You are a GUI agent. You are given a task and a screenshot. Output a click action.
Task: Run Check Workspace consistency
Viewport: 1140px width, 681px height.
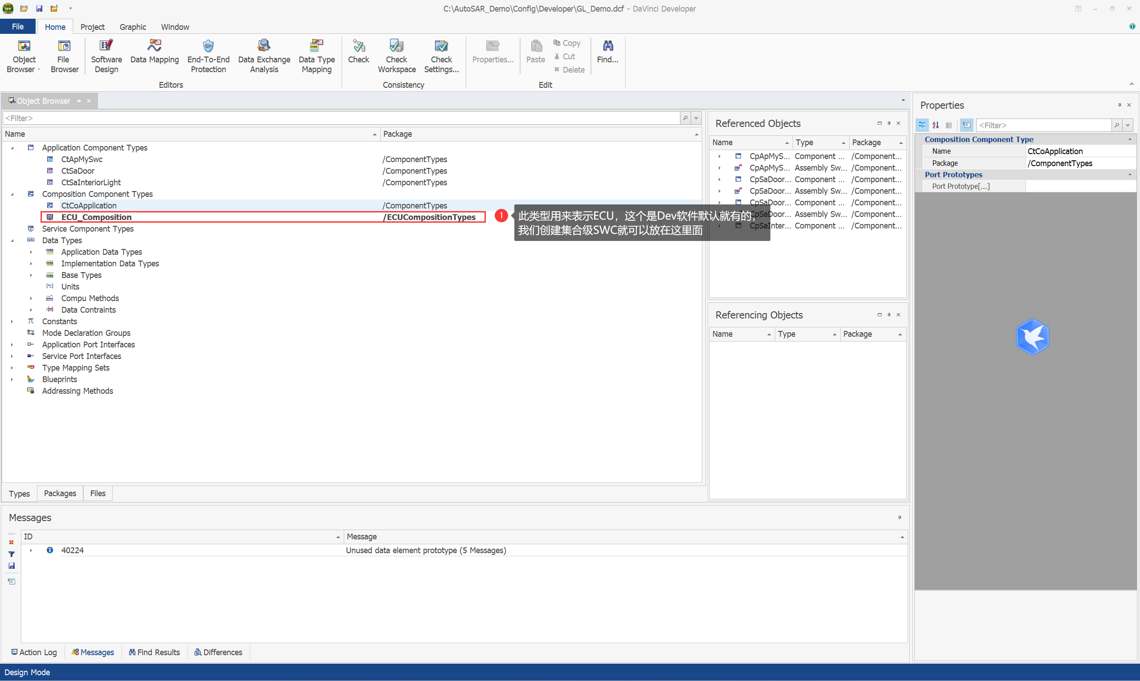396,57
